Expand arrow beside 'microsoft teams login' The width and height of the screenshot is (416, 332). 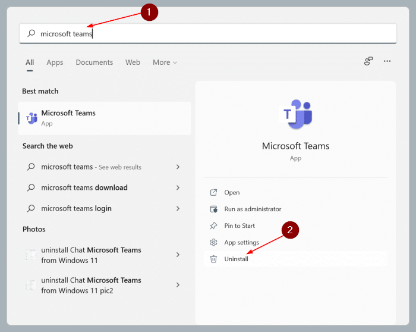(x=178, y=208)
